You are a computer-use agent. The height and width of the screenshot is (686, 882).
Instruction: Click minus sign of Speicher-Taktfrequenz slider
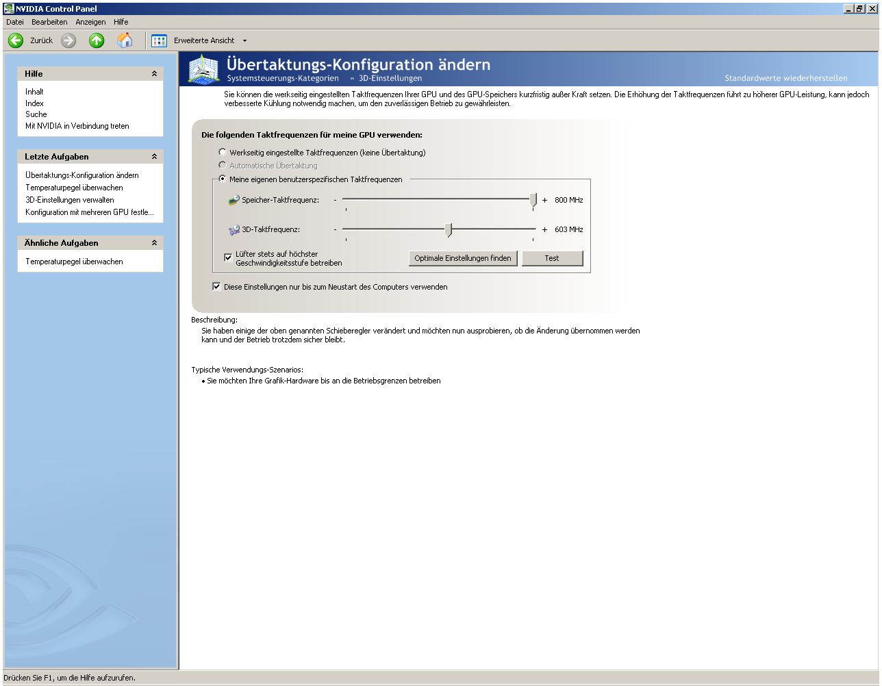point(335,200)
